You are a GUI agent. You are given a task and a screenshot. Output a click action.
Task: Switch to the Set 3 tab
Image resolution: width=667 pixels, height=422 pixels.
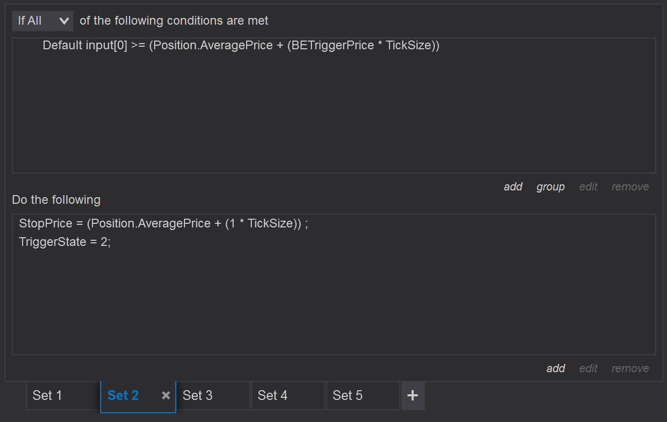click(x=213, y=395)
